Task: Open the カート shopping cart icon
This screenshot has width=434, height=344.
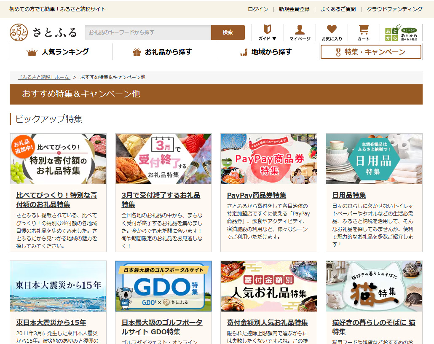Action: point(363,32)
